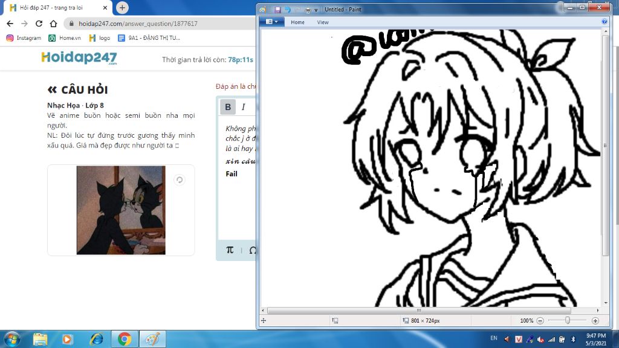
Task: Click the "Fail" text in answer editor
Action: (x=232, y=174)
